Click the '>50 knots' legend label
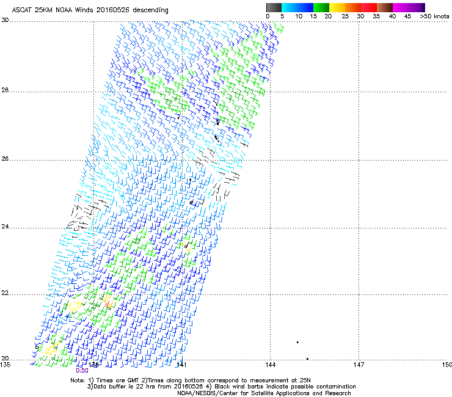Viewport: 452px width, 397px height. (434, 16)
